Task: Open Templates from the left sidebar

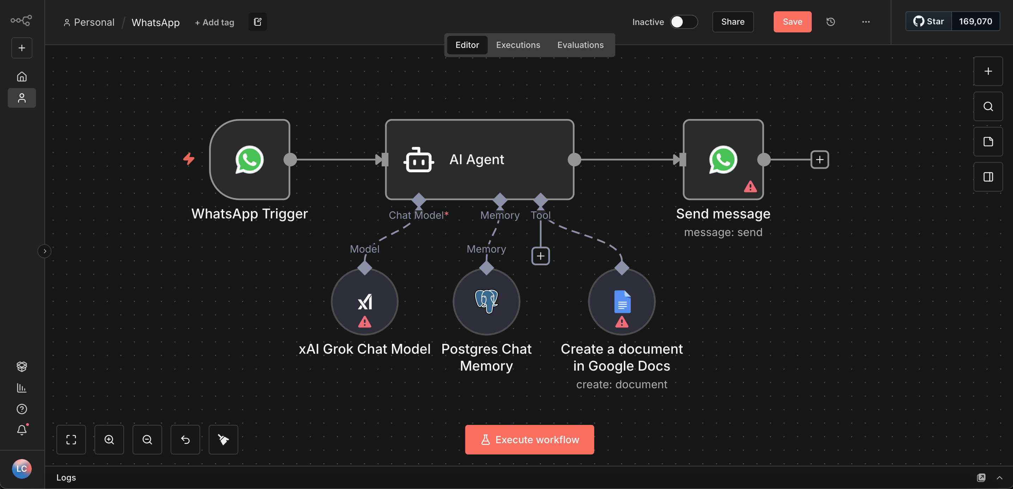Action: [x=22, y=366]
